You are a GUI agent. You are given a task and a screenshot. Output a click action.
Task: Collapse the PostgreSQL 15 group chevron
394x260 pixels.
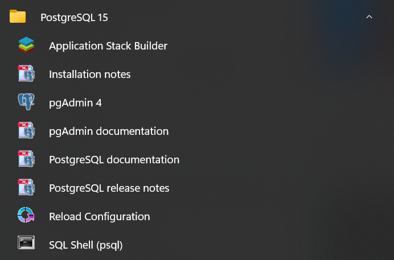pos(369,17)
